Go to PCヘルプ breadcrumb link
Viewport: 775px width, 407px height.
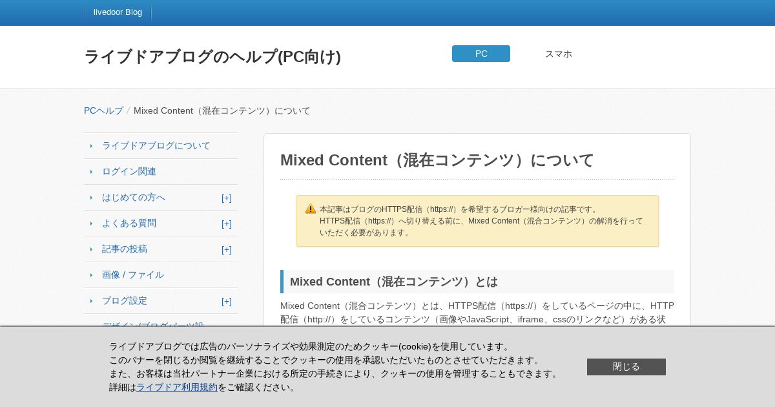[103, 110]
